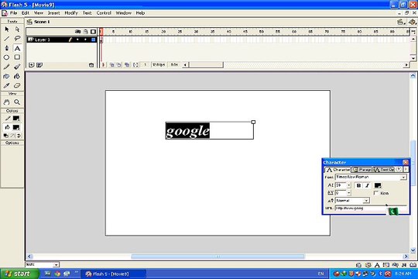418x279 pixels.
Task: Select the Zoom magnifier tool
Action: point(17,102)
